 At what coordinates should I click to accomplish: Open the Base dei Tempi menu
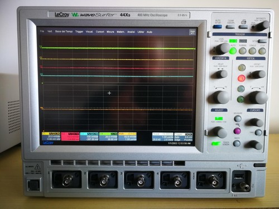pos(64,32)
